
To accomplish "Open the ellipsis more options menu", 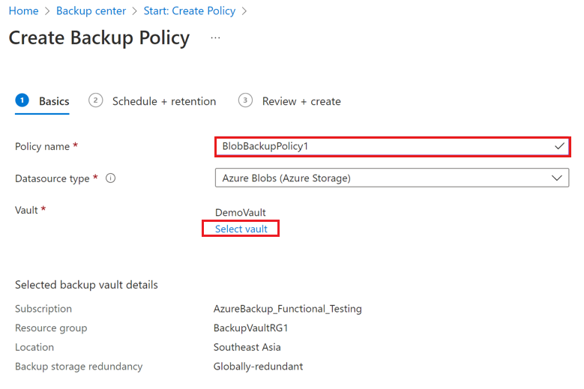I will [215, 37].
